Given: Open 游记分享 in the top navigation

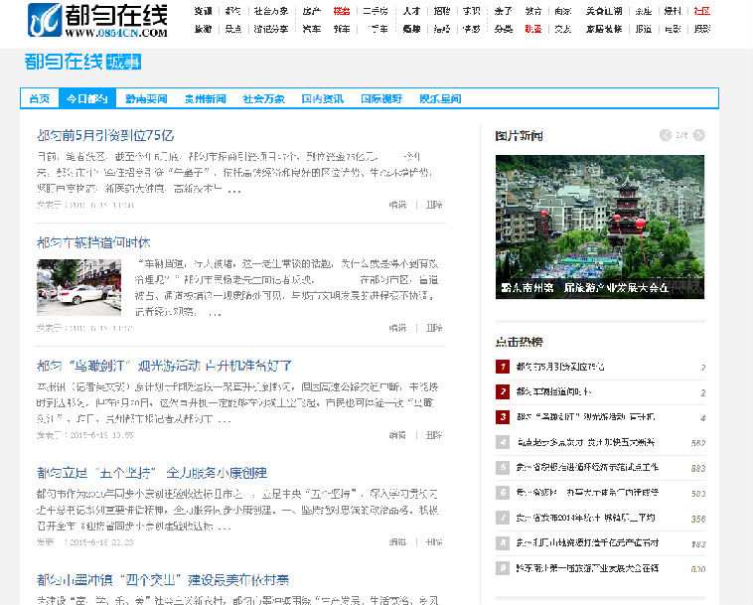Looking at the screenshot, I should click(271, 29).
